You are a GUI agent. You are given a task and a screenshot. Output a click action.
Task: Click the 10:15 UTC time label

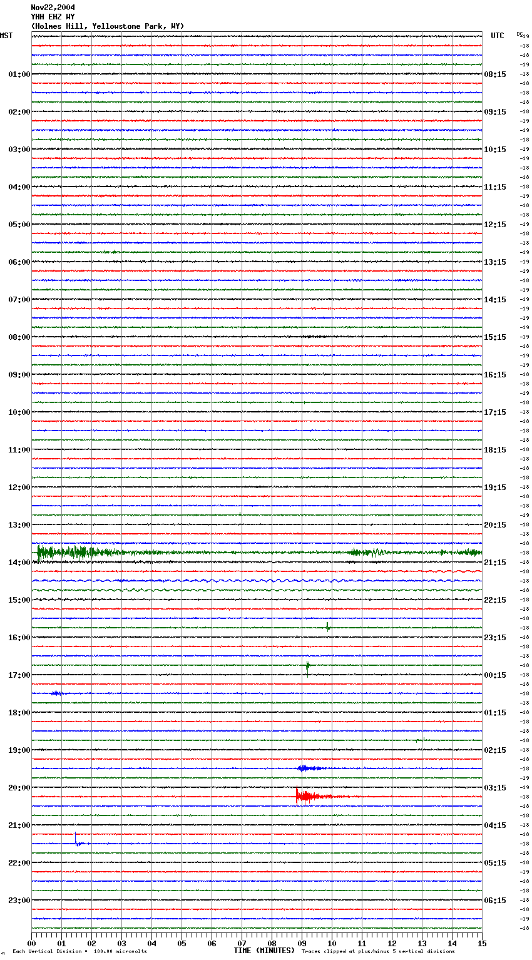[x=495, y=150]
